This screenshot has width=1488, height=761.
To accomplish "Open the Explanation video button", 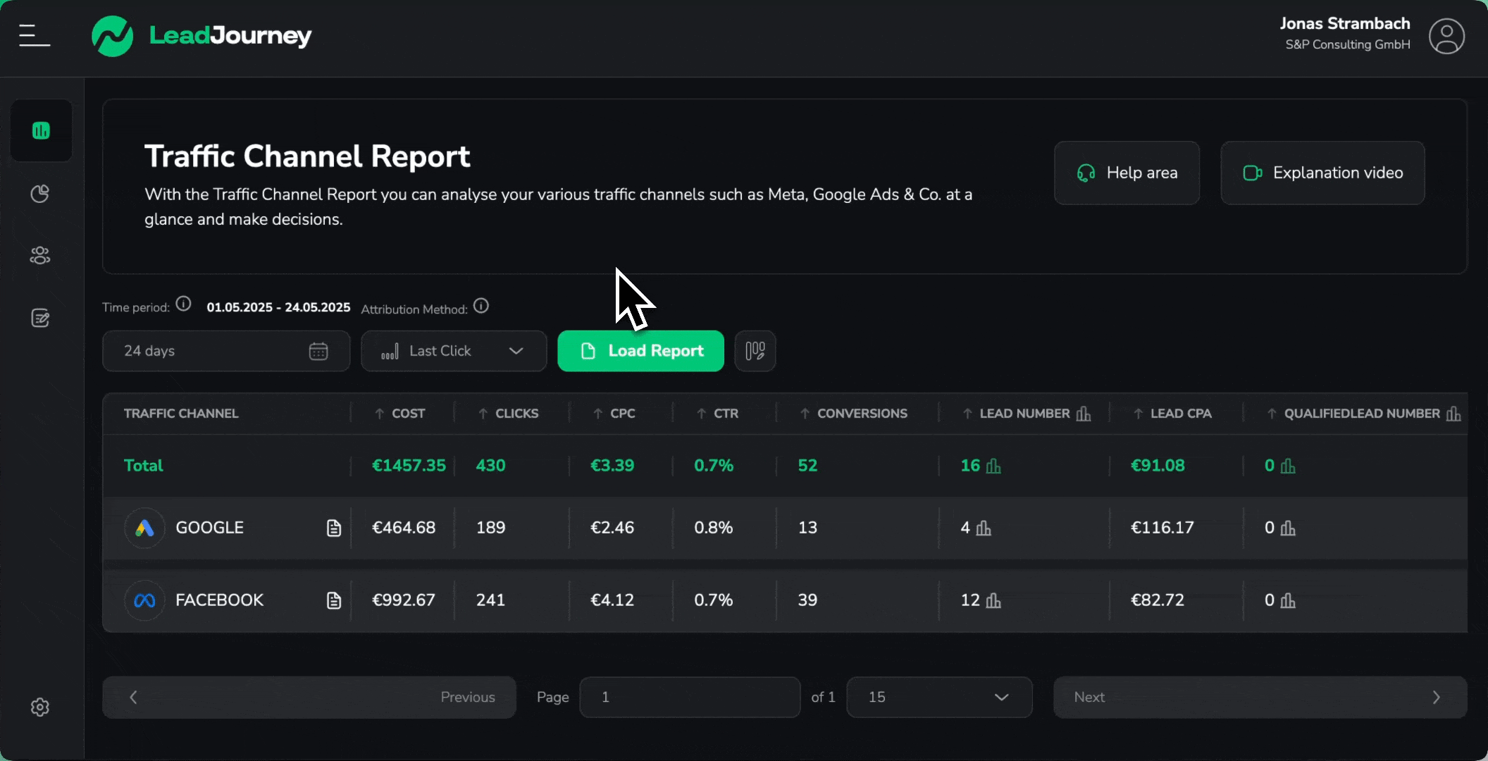I will click(1322, 173).
